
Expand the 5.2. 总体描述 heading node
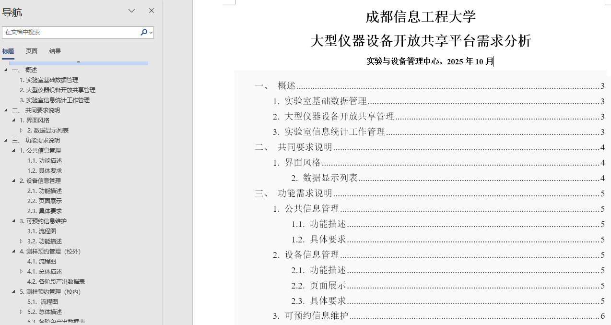pyautogui.click(x=21, y=312)
